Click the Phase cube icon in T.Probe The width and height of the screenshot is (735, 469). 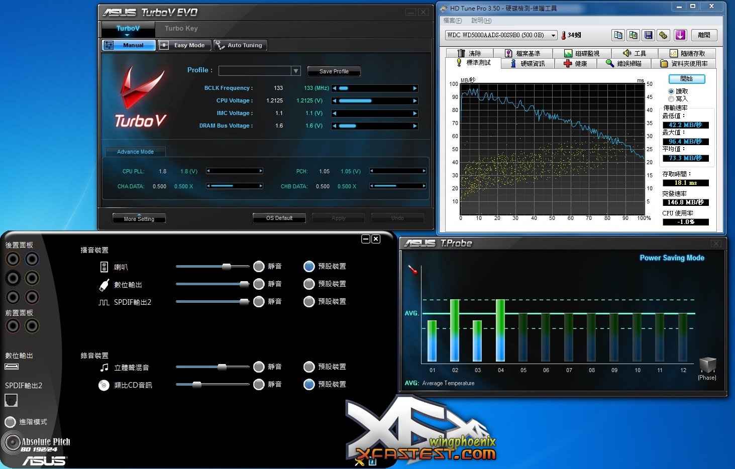(x=707, y=365)
